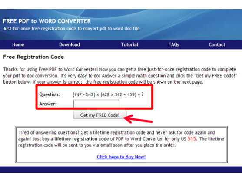242x182 pixels.
Task: Go to the Download page
Action: click(x=70, y=44)
